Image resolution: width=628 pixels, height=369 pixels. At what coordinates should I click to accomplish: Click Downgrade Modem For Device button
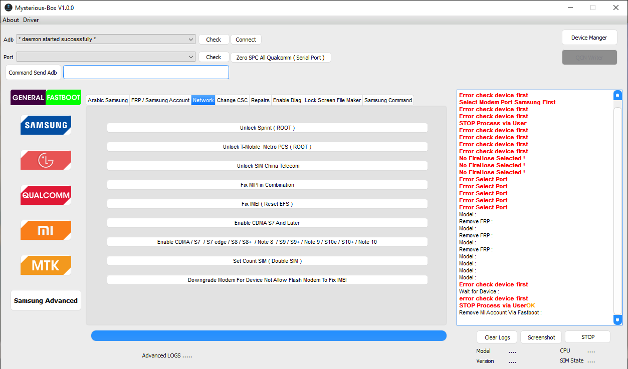[x=267, y=280]
